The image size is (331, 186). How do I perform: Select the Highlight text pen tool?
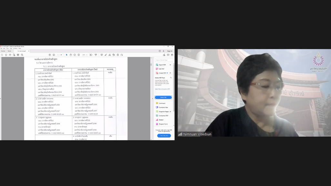(x=105, y=55)
